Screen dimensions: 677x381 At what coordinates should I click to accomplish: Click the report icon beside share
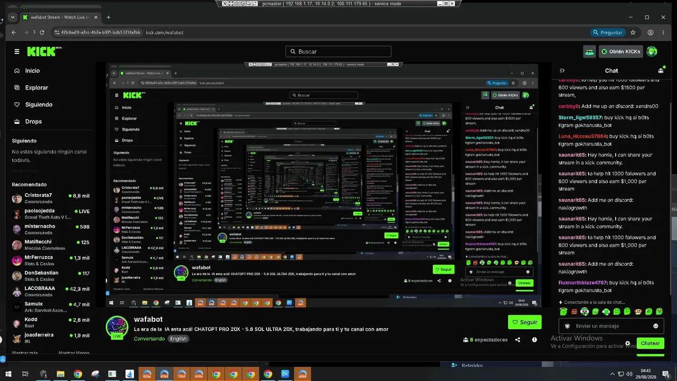click(x=535, y=340)
